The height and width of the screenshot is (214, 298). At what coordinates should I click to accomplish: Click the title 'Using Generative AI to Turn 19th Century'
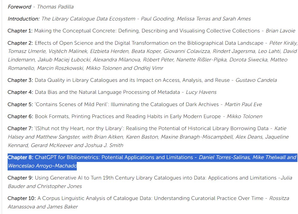(x=156, y=178)
